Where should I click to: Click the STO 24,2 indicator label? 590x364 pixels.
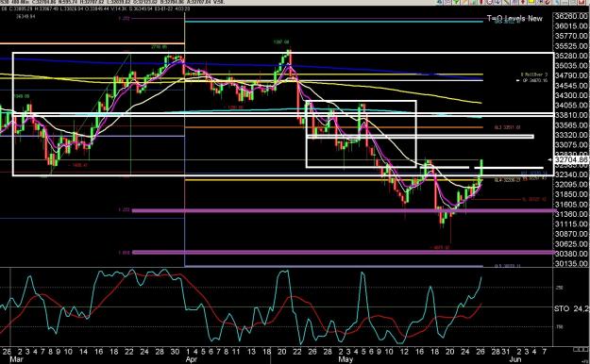[571, 308]
